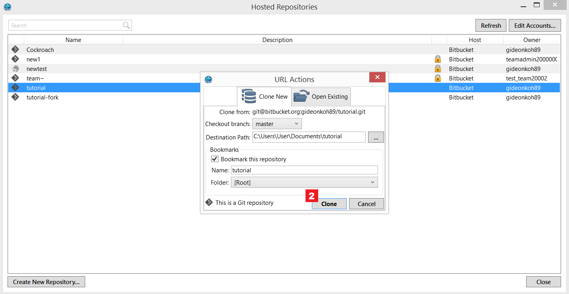569x294 pixels.
Task: Click into the Destination Path field
Action: point(309,137)
